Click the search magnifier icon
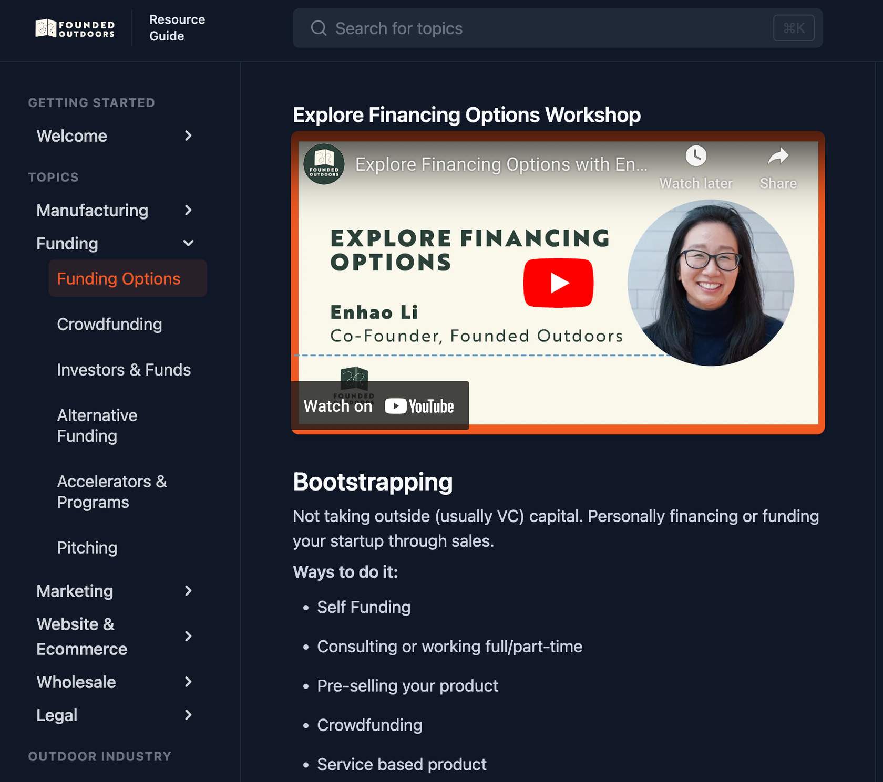 point(319,28)
